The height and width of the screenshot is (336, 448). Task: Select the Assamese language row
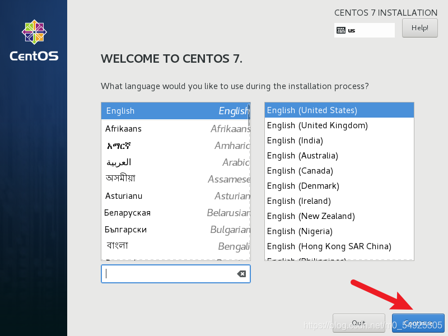pos(175,179)
